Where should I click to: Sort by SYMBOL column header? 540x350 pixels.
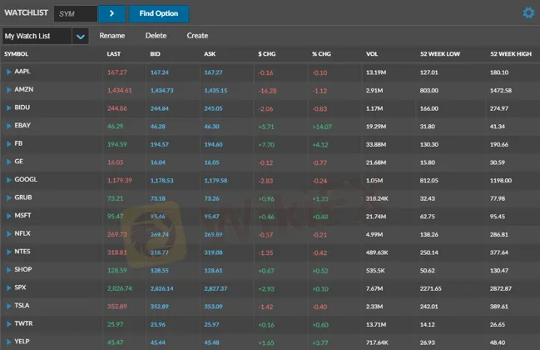click(x=17, y=54)
